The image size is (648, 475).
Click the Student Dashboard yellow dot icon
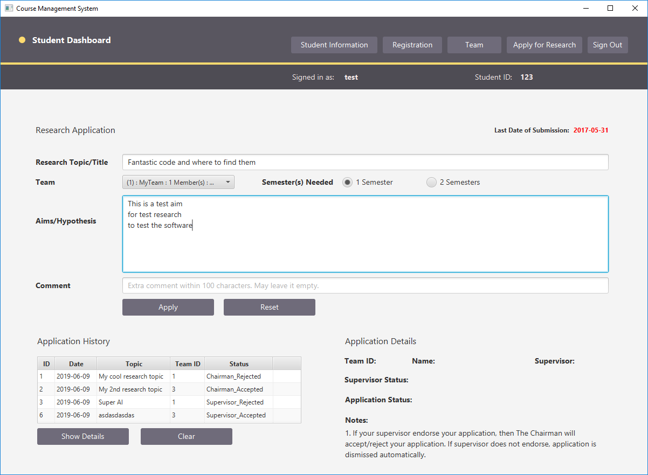[22, 40]
